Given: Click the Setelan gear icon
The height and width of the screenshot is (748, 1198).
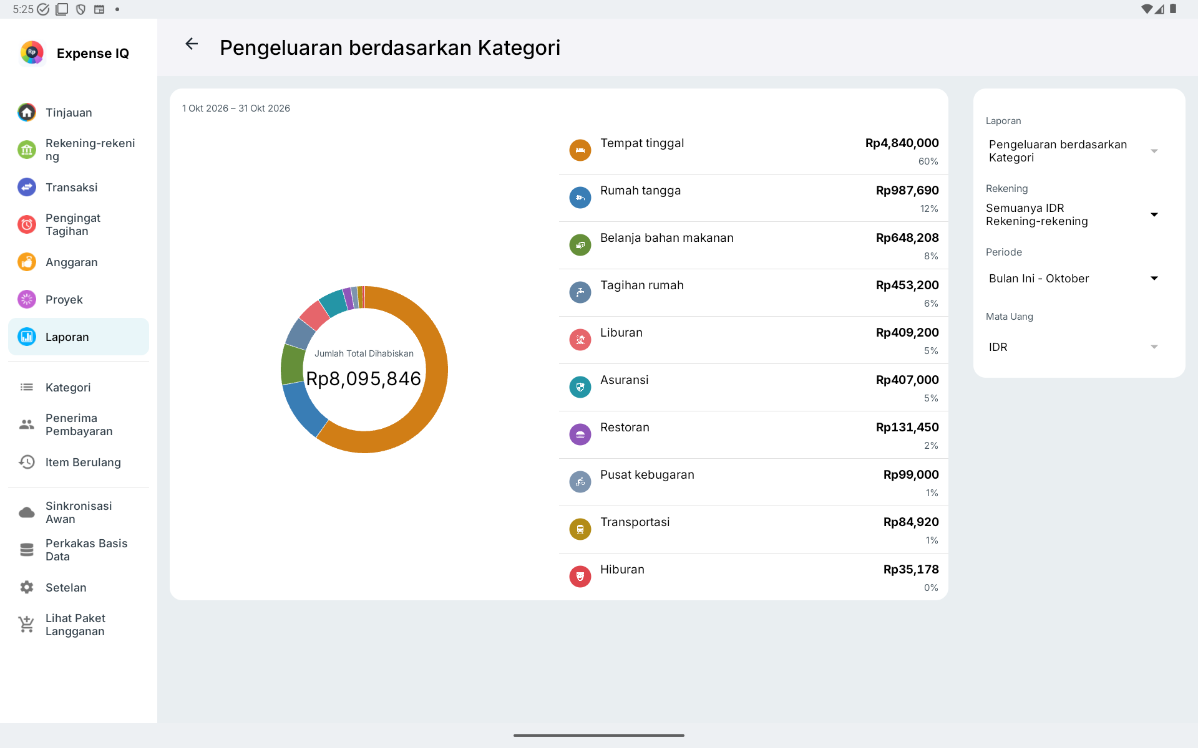Looking at the screenshot, I should pos(27,587).
